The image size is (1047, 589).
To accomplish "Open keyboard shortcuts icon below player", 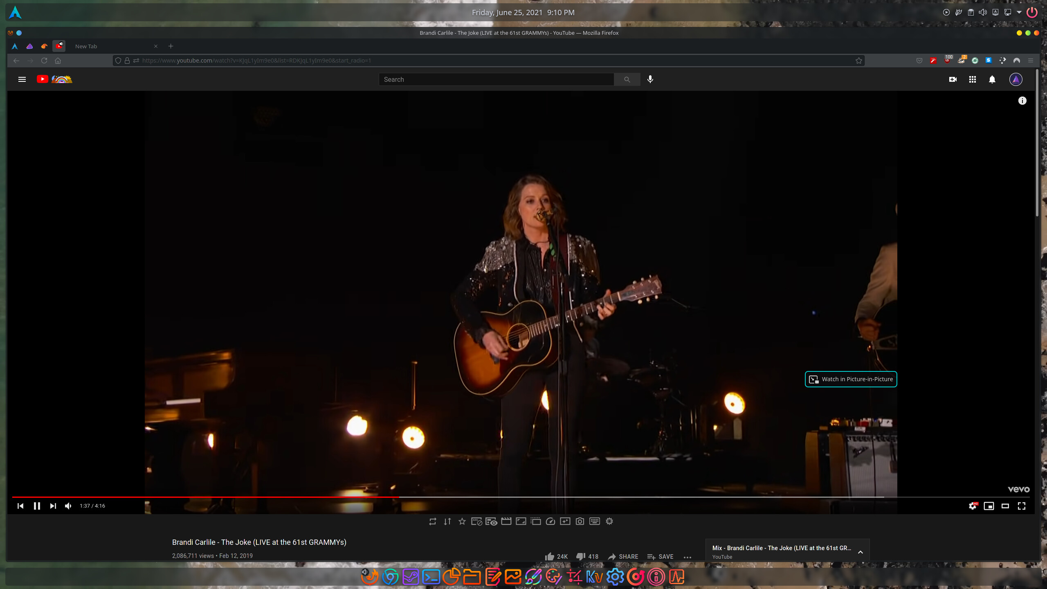I will [595, 522].
